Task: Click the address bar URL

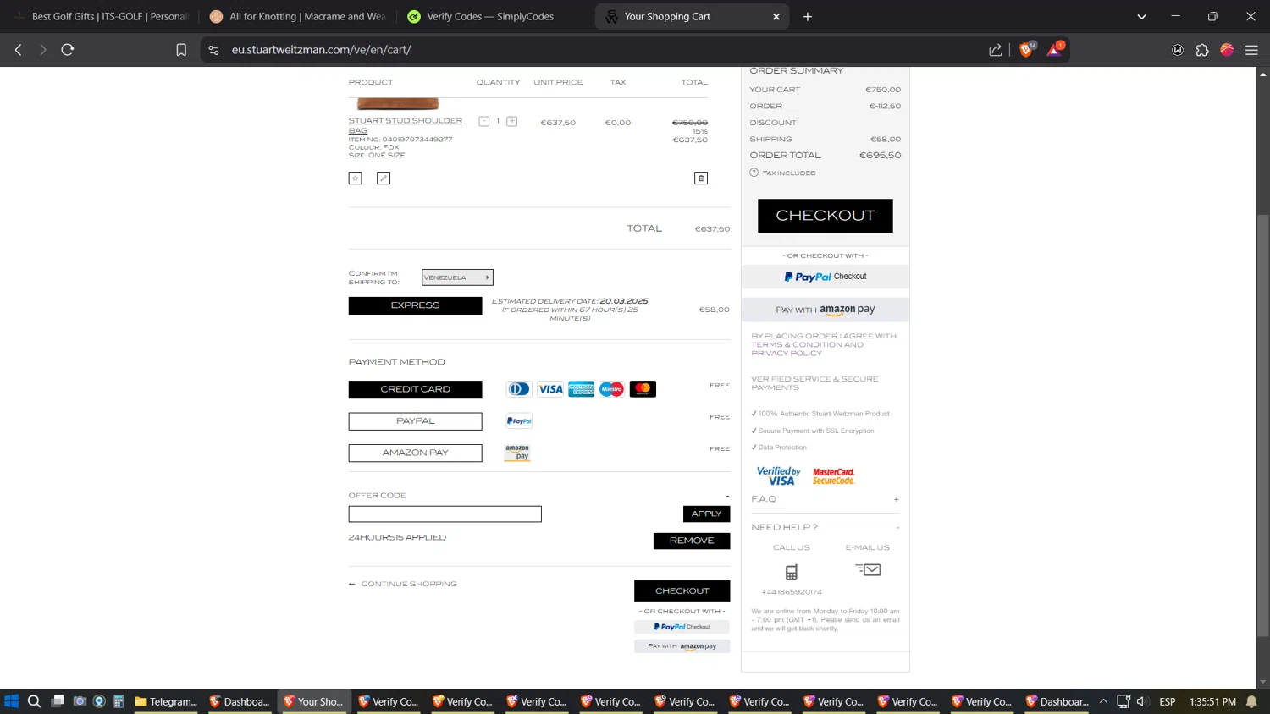Action: (322, 50)
